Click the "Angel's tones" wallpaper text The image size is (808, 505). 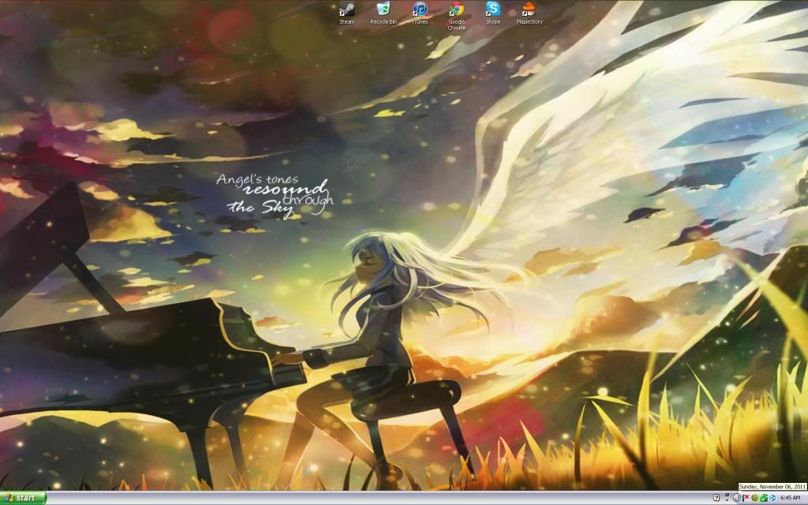point(257,180)
